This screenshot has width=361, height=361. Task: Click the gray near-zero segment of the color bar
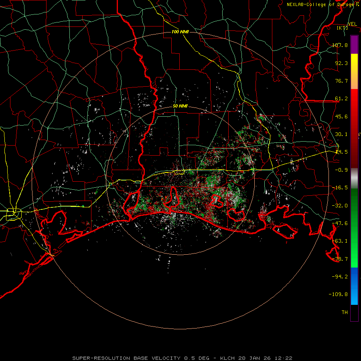coord(354,178)
